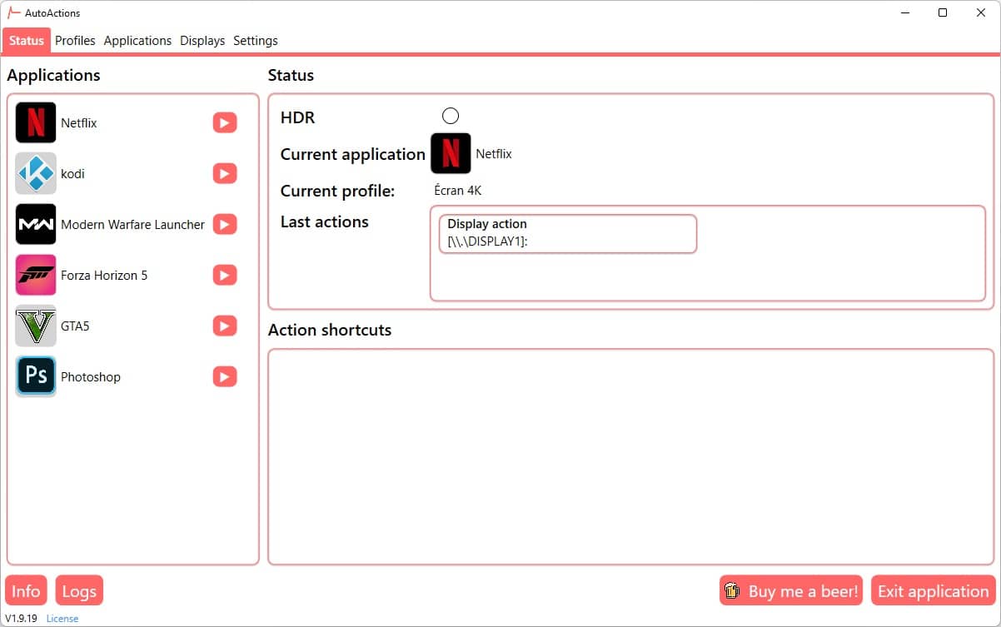1001x627 pixels.
Task: Click the HDR status indicator circle
Action: [x=451, y=116]
